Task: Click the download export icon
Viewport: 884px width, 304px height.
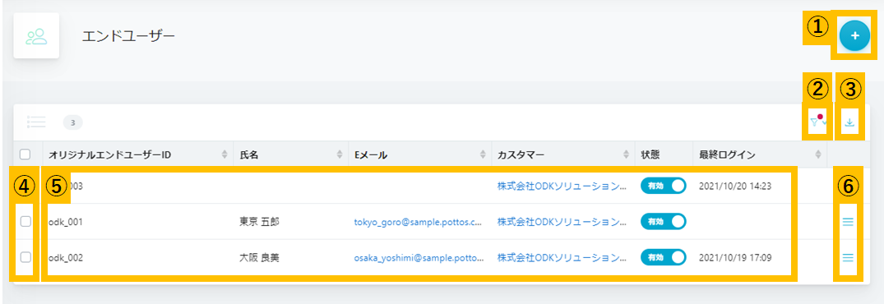Action: point(849,122)
